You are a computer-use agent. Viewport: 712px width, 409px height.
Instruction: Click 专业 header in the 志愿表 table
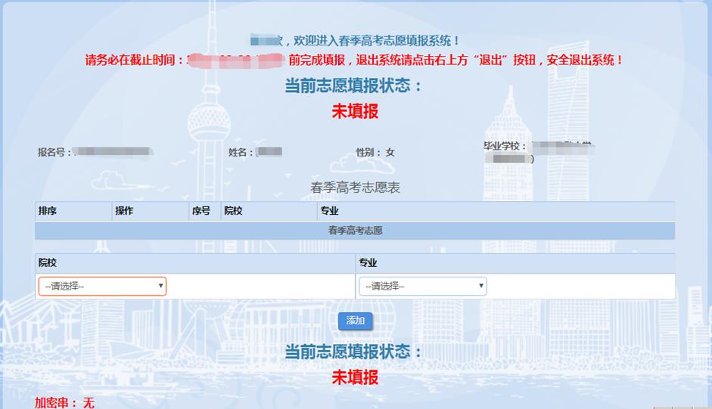[x=329, y=211]
